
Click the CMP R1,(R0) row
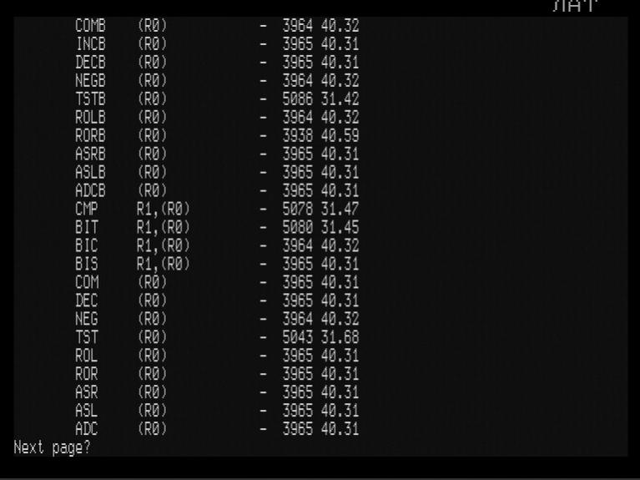(x=217, y=209)
